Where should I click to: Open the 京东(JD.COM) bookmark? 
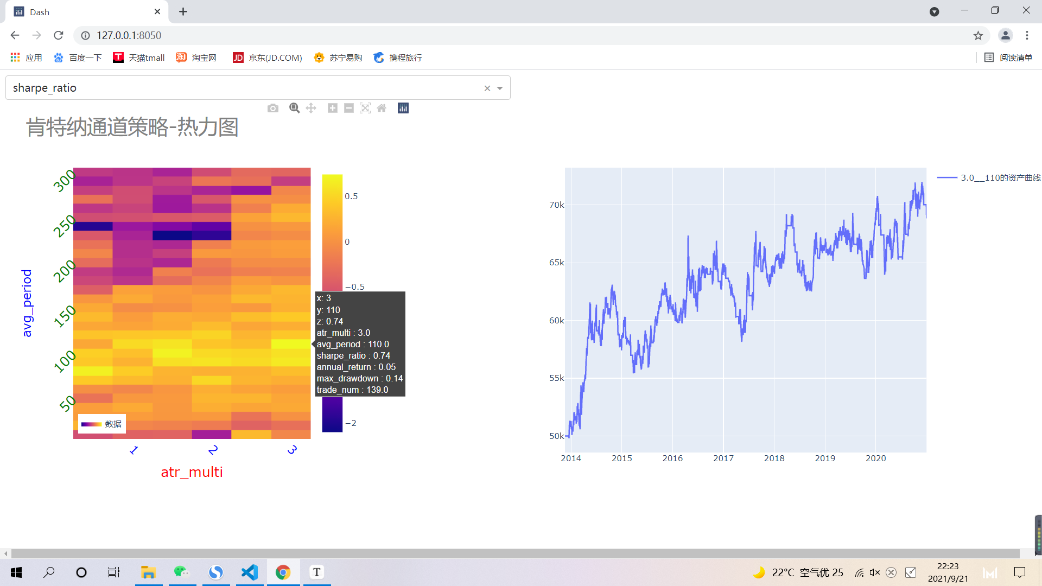click(268, 58)
